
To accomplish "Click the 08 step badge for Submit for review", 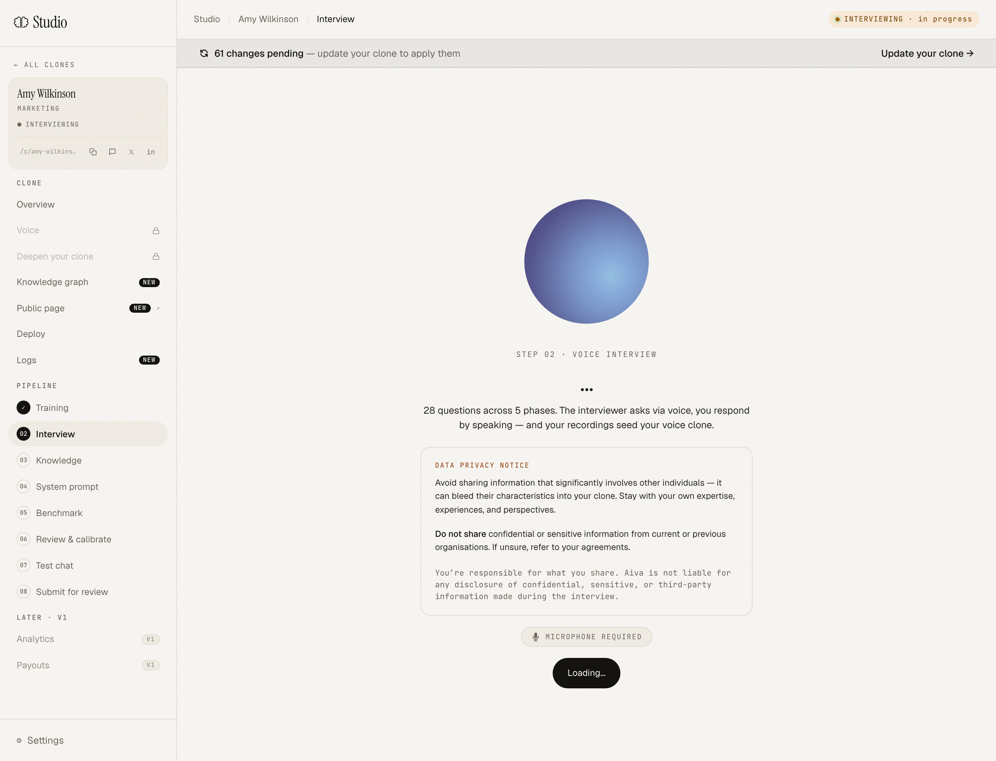I will coord(24,592).
